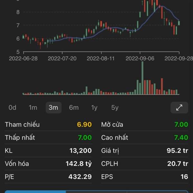The image size is (193, 193).
Task: Click the Tham chiếu value 6.90
Action: pyautogui.click(x=84, y=124)
